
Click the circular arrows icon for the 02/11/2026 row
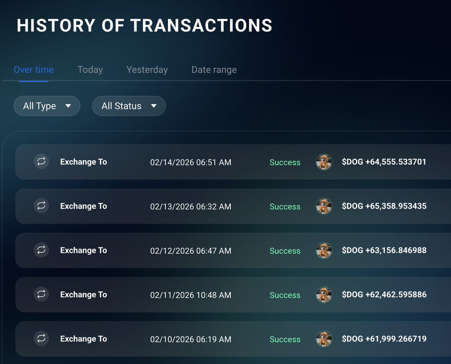pos(41,295)
